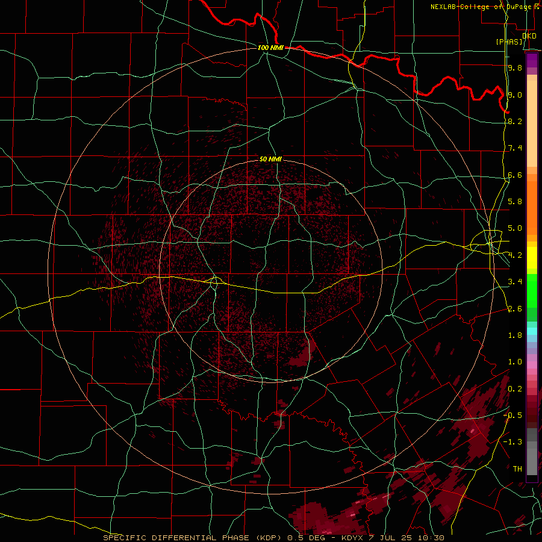Click the yellow segment of the color bar
Screen dimensions: 542x542
532,258
